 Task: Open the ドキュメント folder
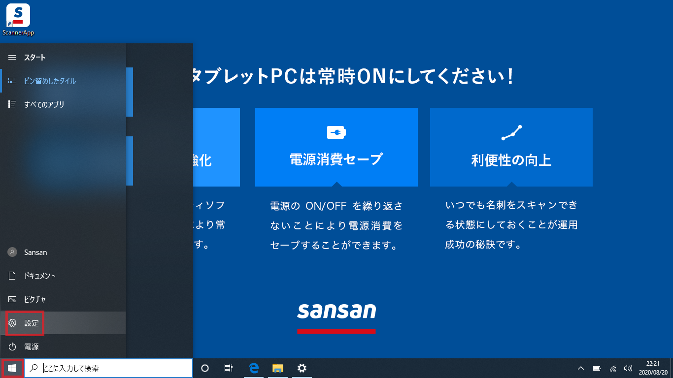(x=39, y=276)
